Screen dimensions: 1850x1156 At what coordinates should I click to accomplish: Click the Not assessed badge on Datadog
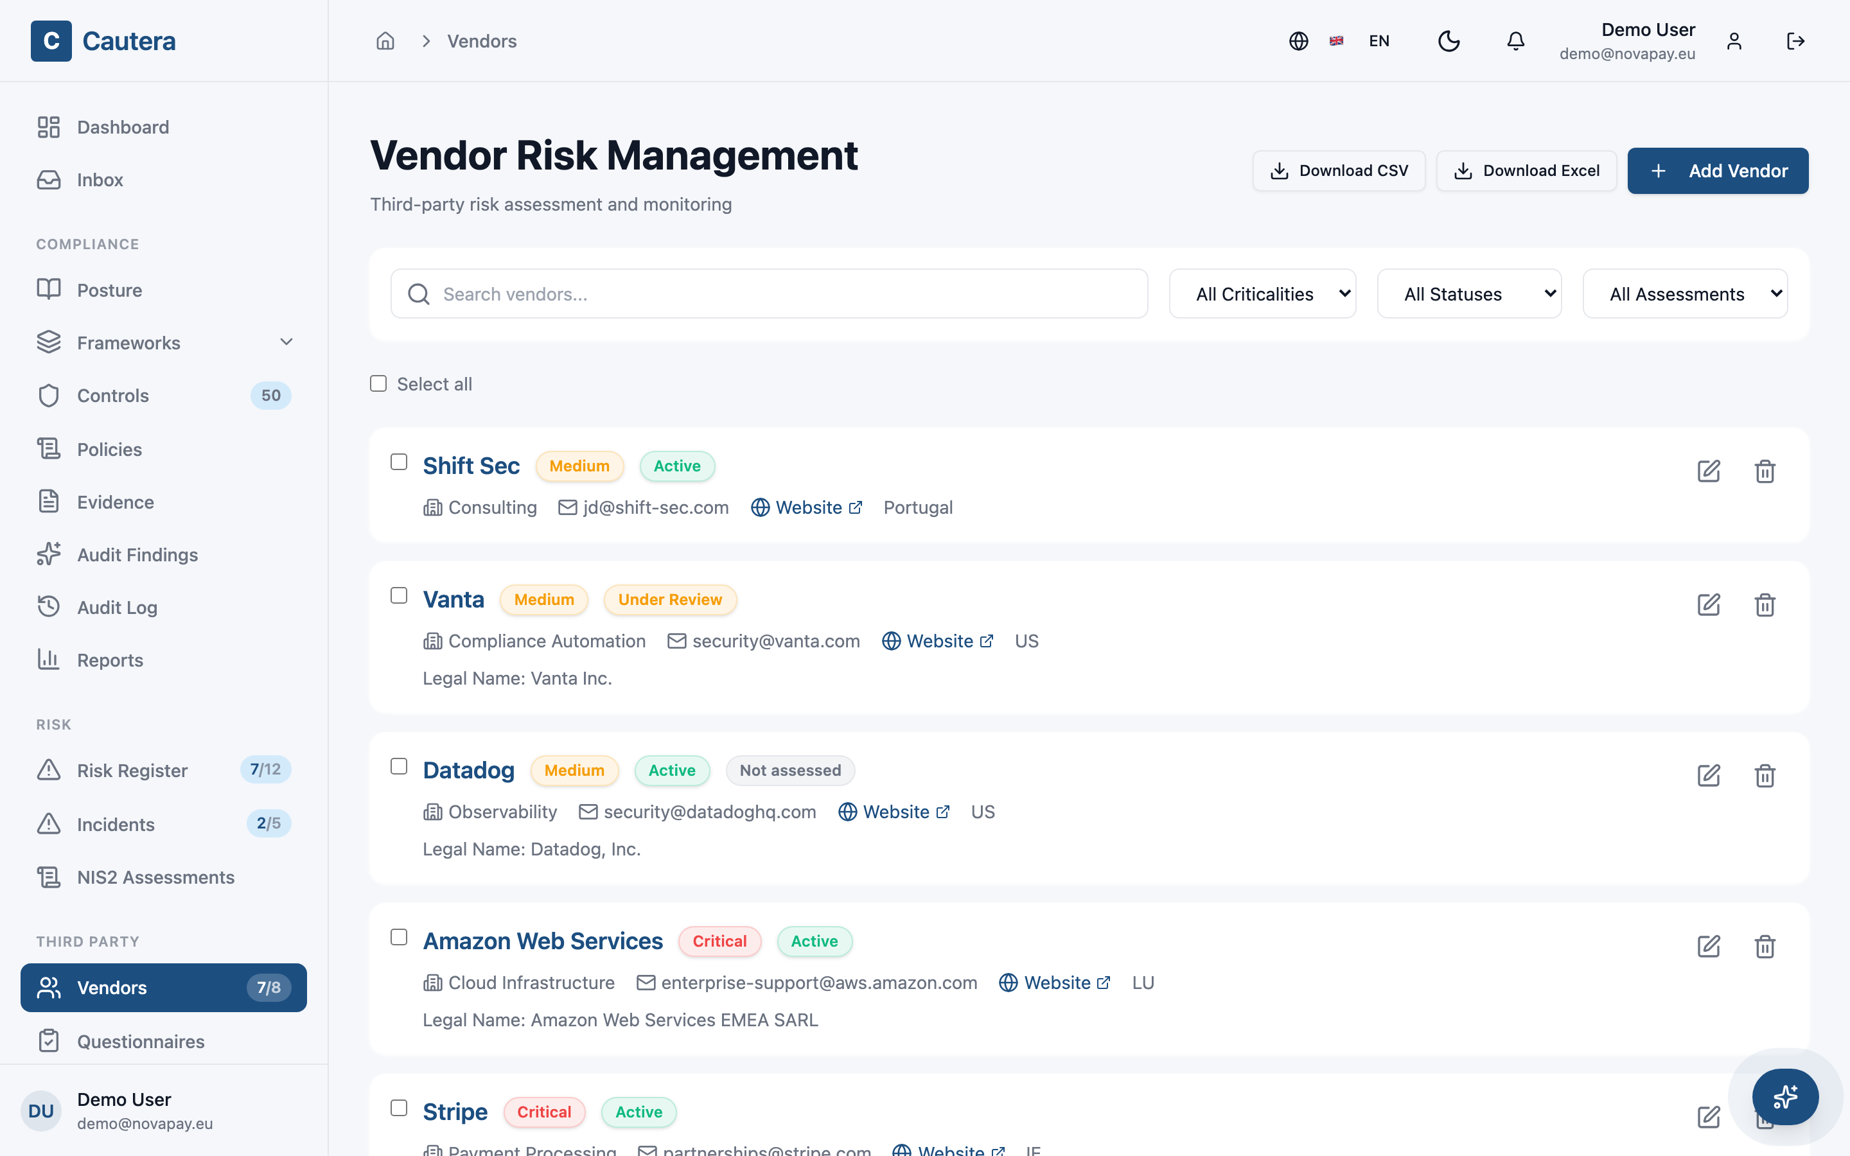coord(789,770)
